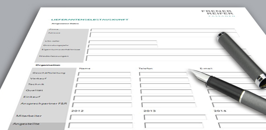The image size is (266, 130).
Task: Click the Einkauf Name field
Action: [103, 98]
